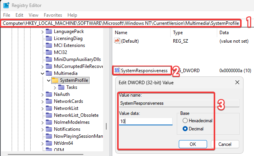
Task: Cancel the Edit DWORD dialog
Action: point(225,144)
